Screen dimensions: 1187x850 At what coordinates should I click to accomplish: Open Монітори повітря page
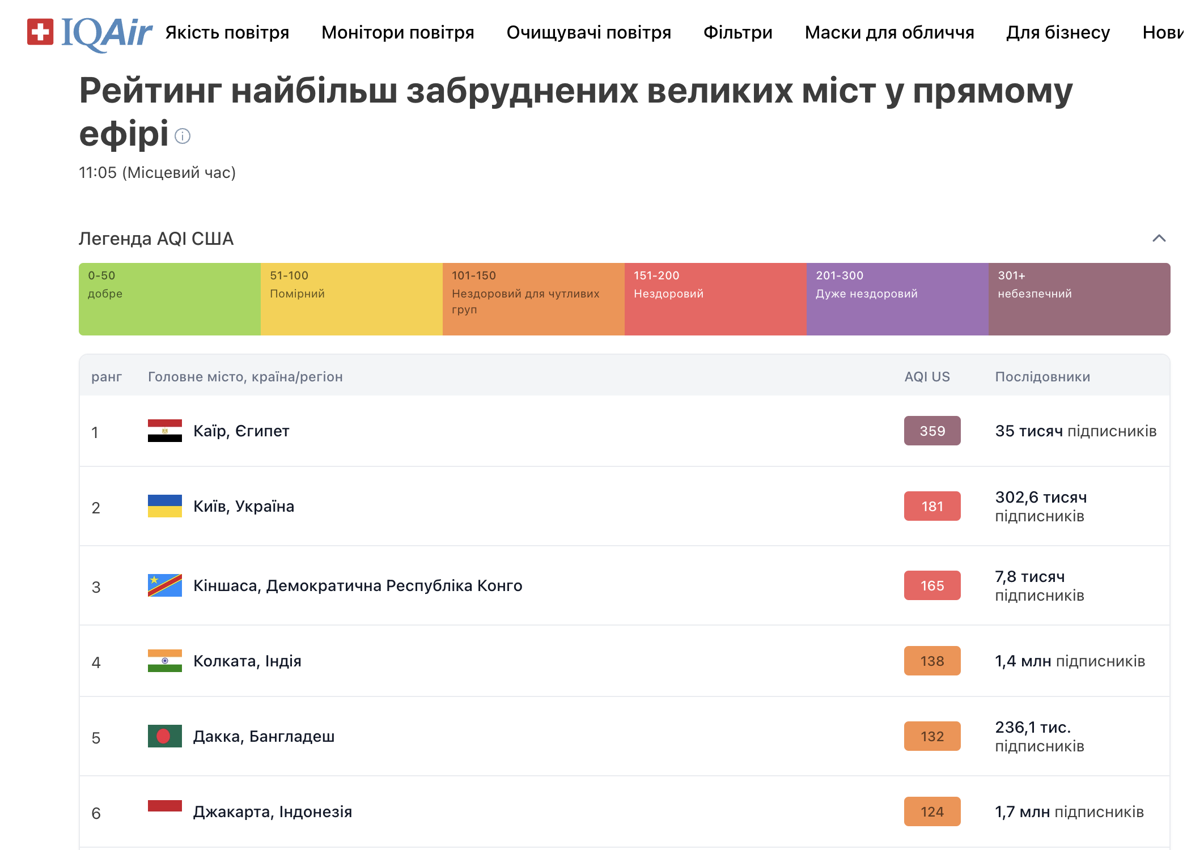point(397,32)
